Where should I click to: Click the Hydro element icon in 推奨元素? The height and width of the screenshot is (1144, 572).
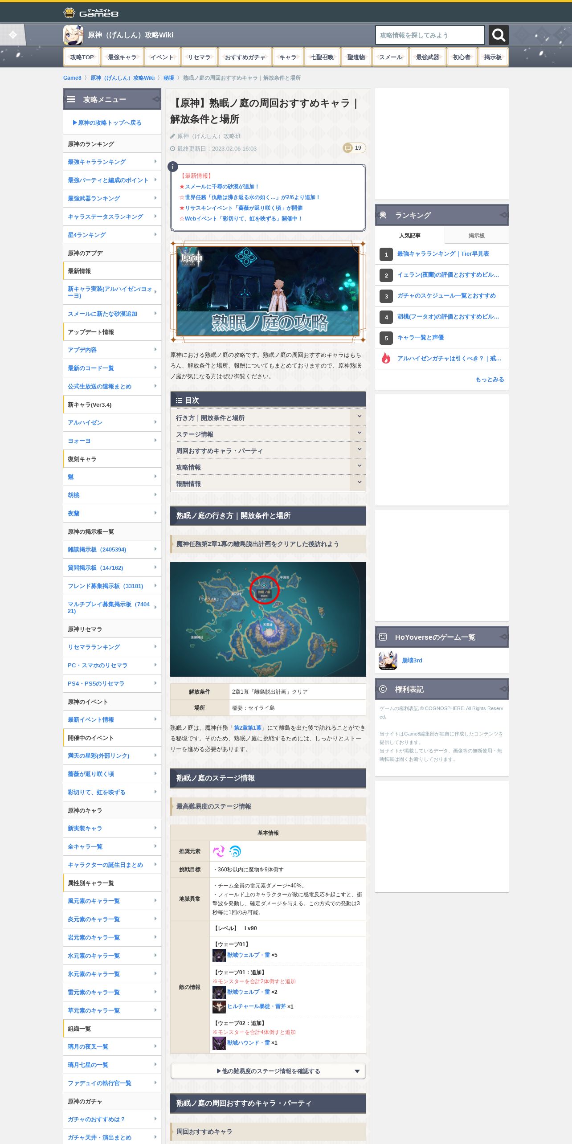coord(235,851)
